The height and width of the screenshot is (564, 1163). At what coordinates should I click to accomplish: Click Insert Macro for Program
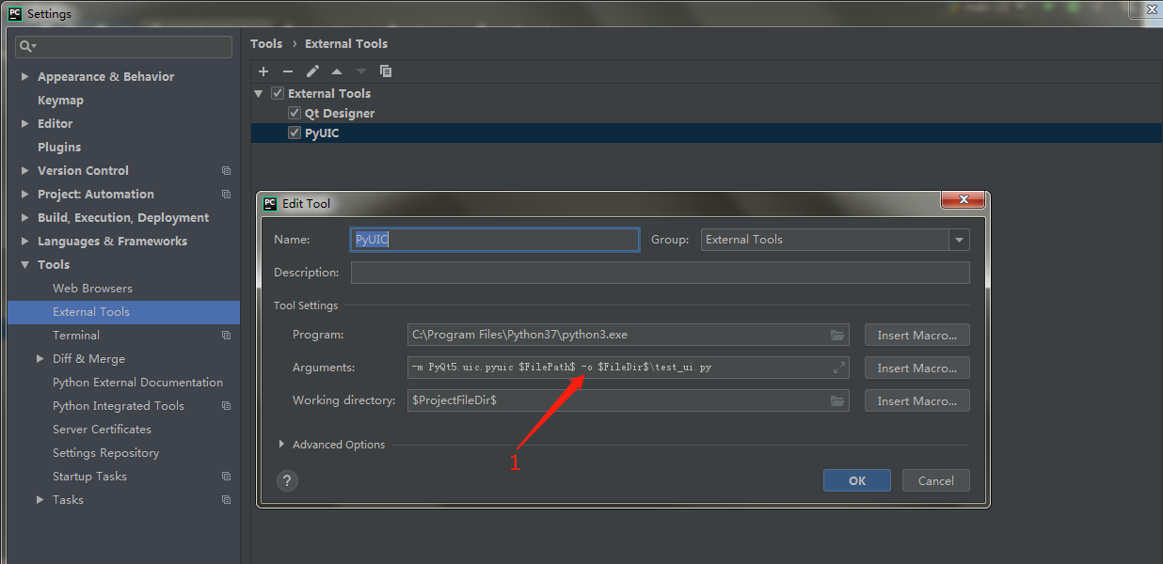[x=917, y=335]
